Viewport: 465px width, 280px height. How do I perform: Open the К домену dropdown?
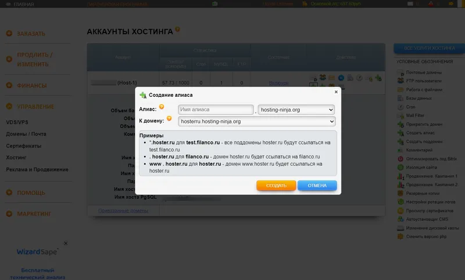coord(256,122)
